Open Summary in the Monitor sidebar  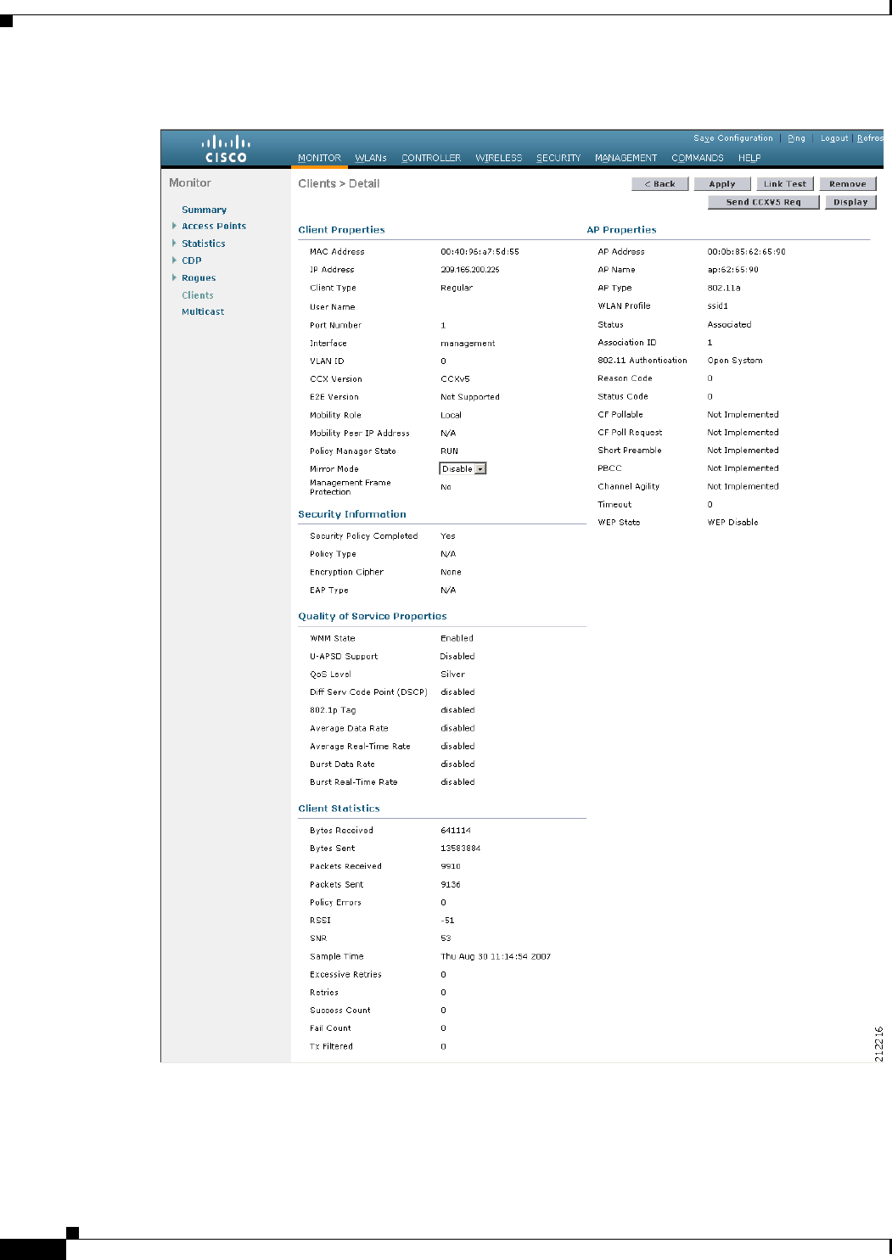click(x=204, y=210)
